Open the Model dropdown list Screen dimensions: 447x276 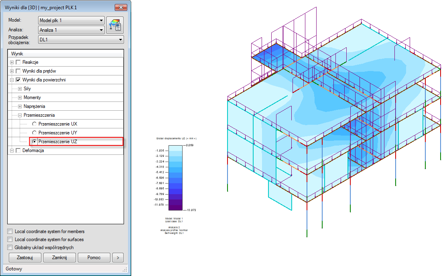[x=71, y=20]
